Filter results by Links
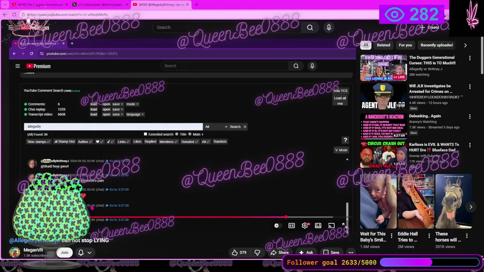Image resolution: width=484 pixels, height=272 pixels. (x=123, y=142)
